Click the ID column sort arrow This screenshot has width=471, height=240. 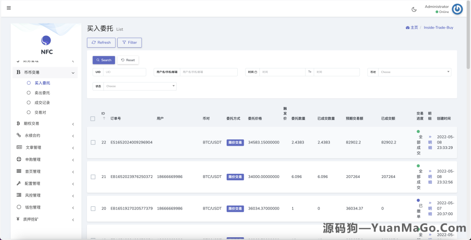point(104,118)
